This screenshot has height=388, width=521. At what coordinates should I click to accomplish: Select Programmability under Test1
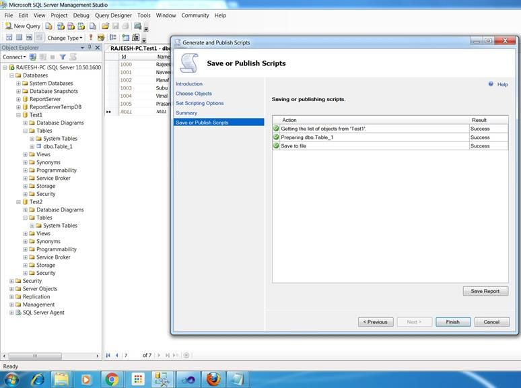tap(57, 170)
